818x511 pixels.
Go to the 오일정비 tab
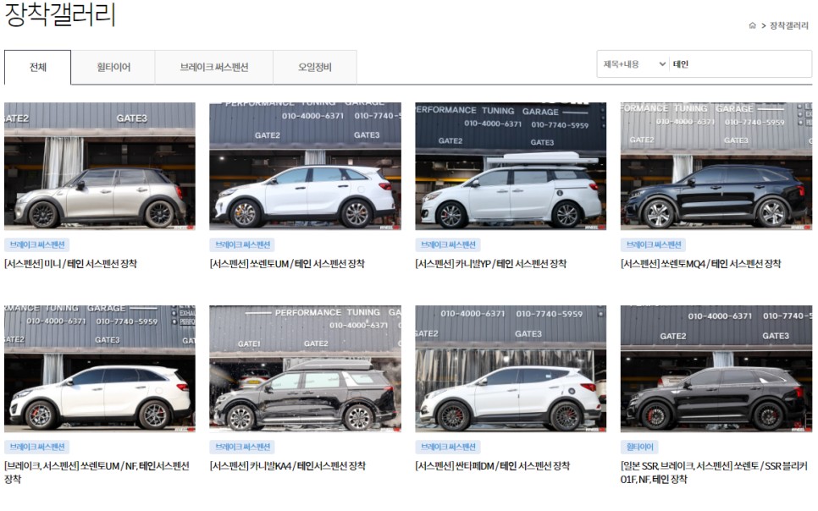(314, 68)
